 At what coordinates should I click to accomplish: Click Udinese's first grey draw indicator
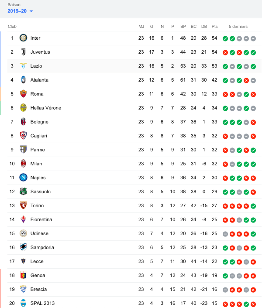coord(225,234)
